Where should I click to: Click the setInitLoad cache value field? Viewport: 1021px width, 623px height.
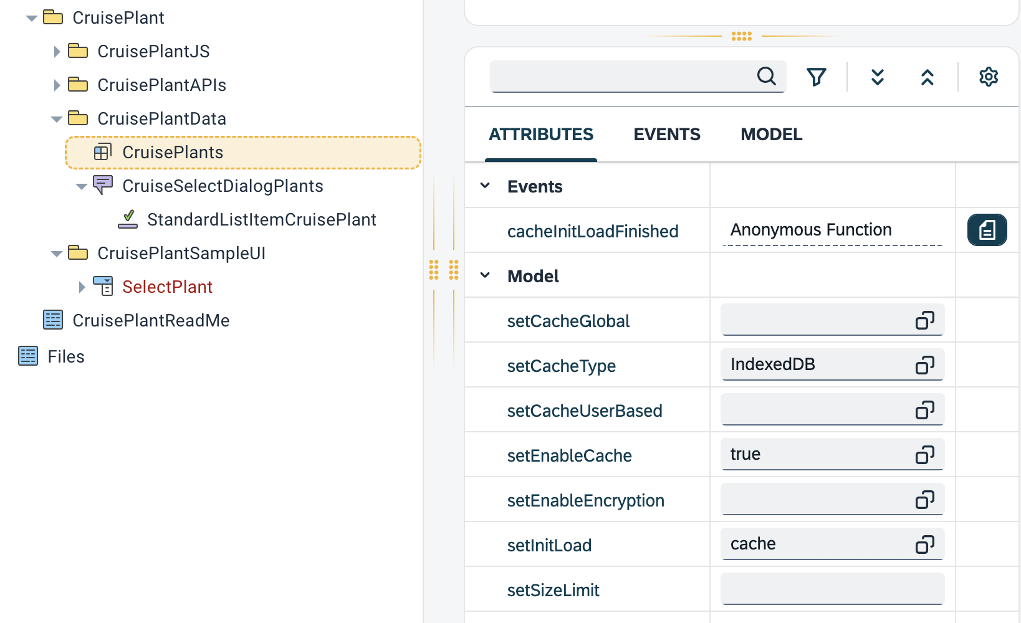click(x=832, y=544)
